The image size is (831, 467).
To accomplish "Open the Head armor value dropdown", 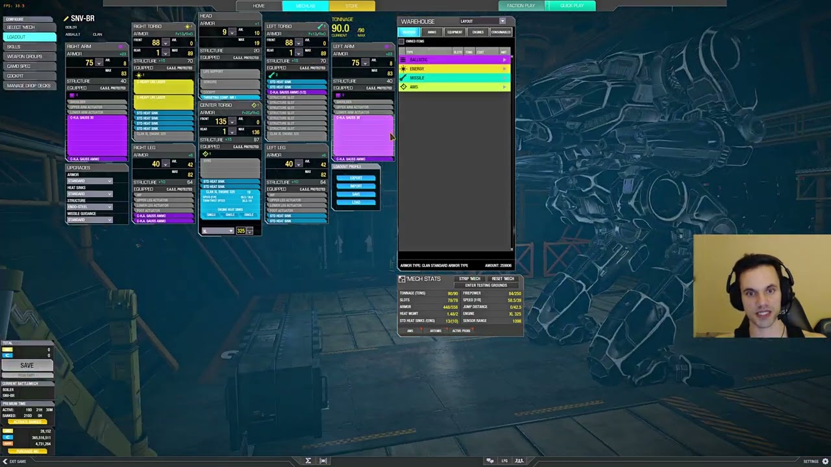I will tap(233, 32).
